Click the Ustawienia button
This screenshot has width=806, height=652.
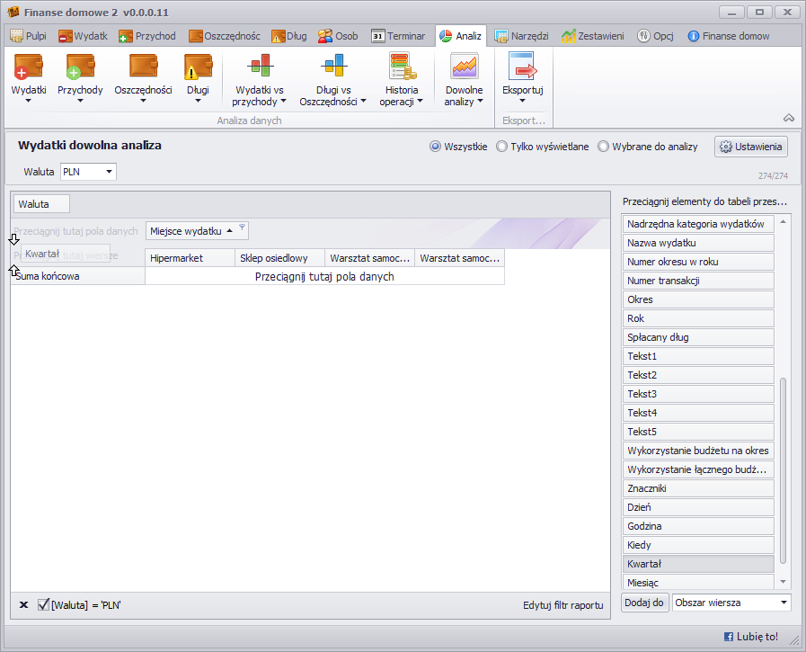(751, 147)
